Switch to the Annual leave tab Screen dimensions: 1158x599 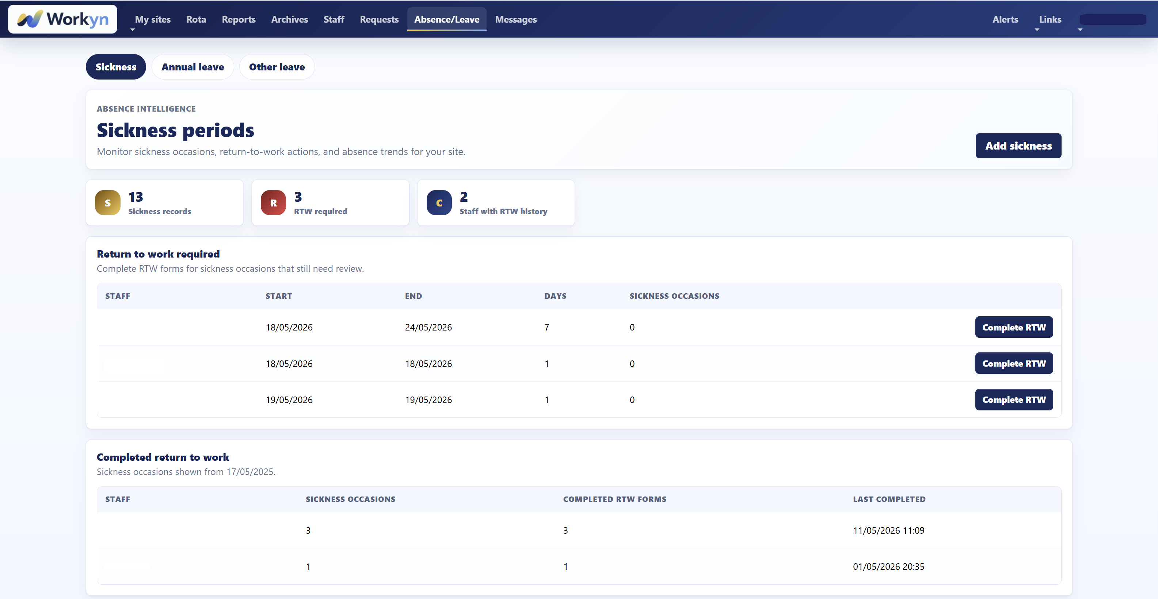point(193,67)
